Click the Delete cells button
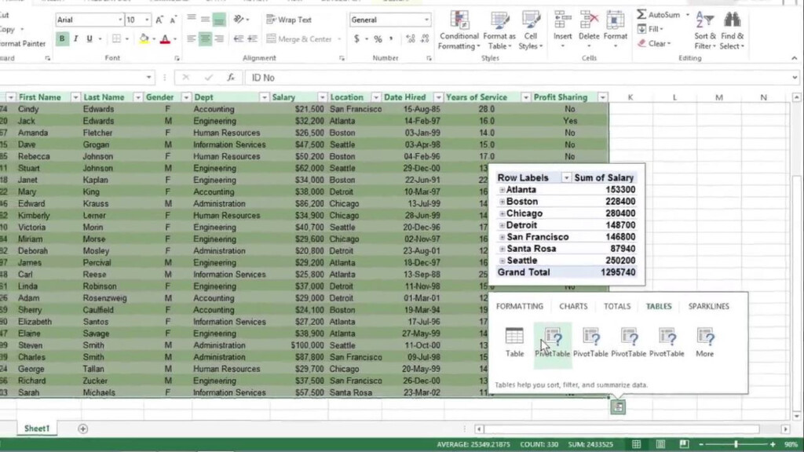804x452 pixels. coord(589,31)
